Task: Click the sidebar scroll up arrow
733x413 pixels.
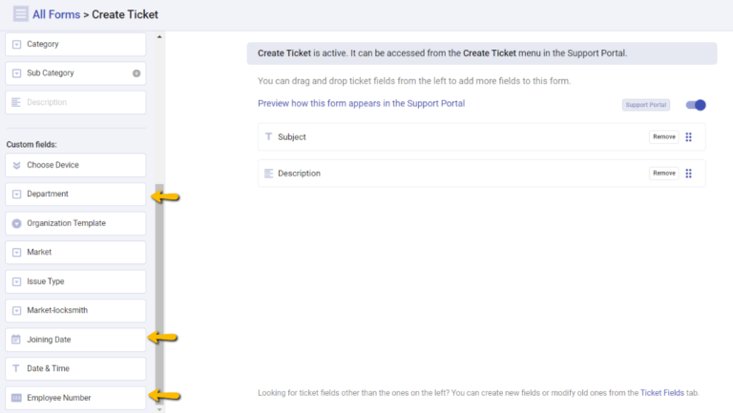Action: (159, 36)
